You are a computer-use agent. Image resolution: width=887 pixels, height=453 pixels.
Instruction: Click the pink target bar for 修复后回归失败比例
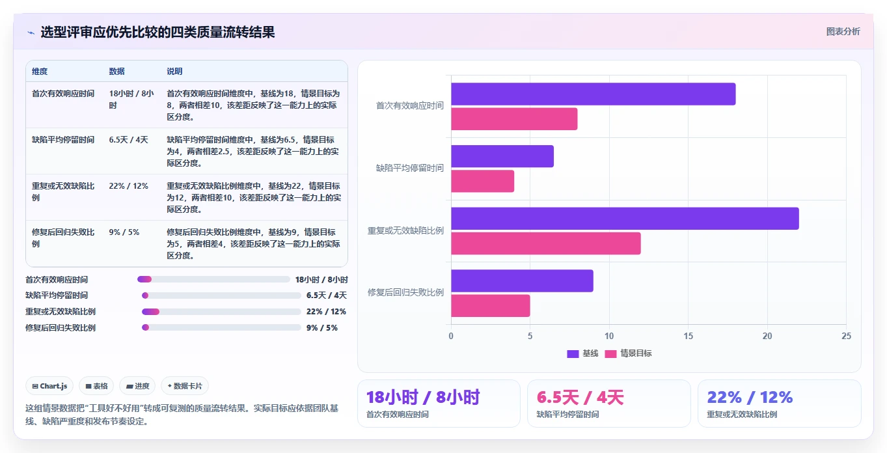tap(491, 305)
